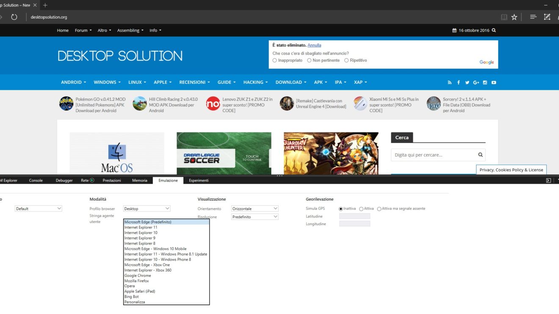The width and height of the screenshot is (559, 314).
Task: Click the play icon beside Rete
Action: [92, 180]
